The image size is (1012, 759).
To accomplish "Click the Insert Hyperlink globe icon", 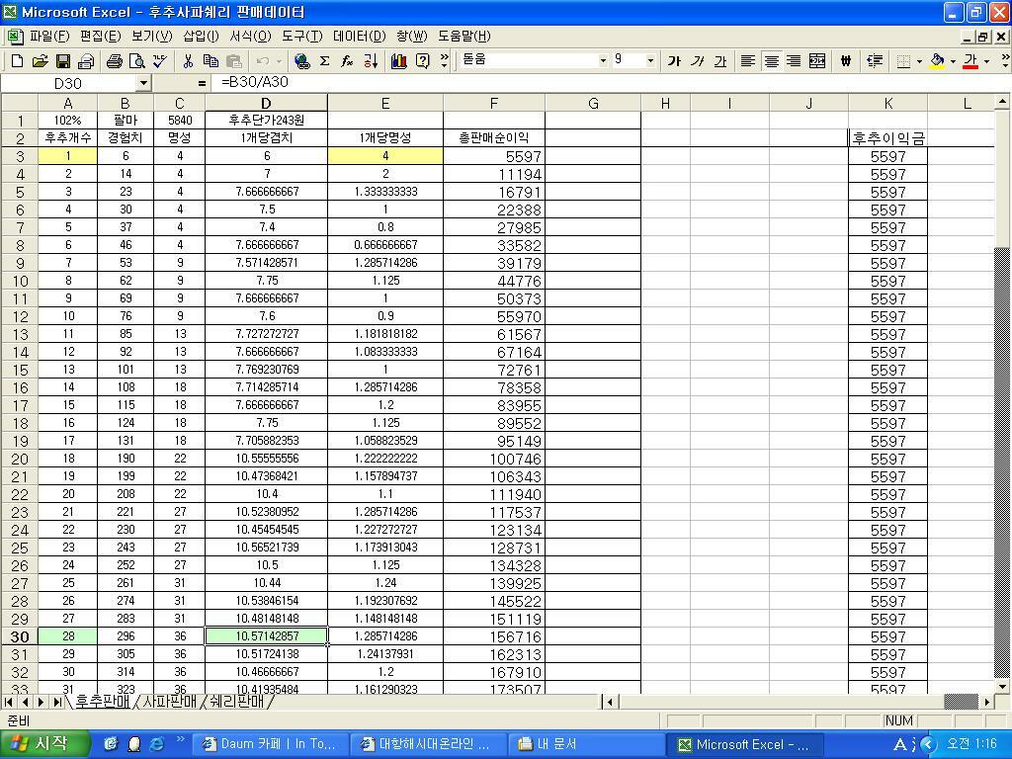I will pyautogui.click(x=301, y=61).
